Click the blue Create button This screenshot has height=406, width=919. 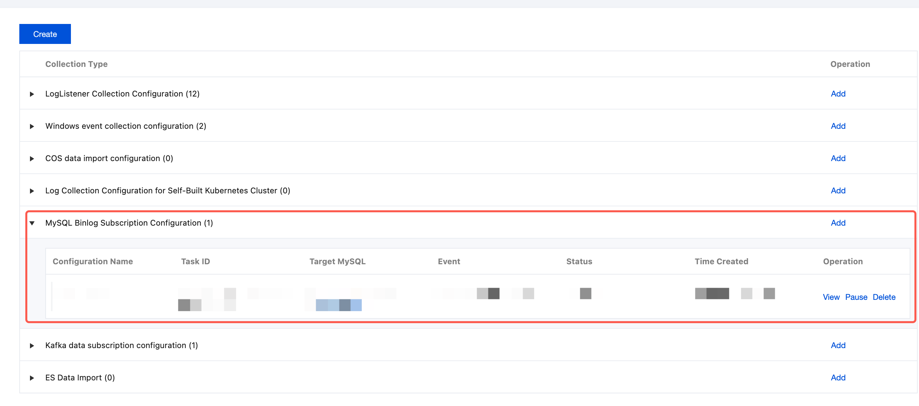(x=45, y=34)
